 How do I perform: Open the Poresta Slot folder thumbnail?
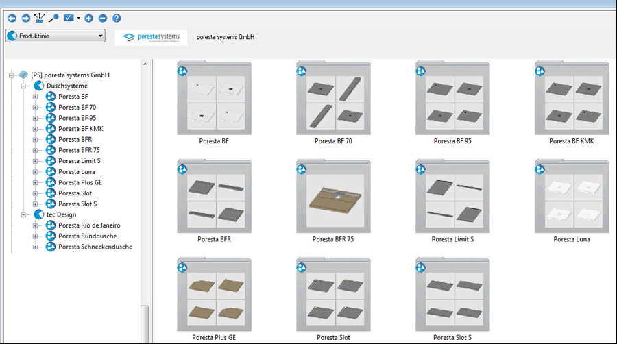[333, 295]
